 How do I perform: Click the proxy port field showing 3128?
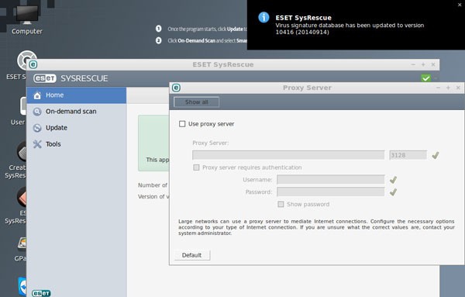408,155
